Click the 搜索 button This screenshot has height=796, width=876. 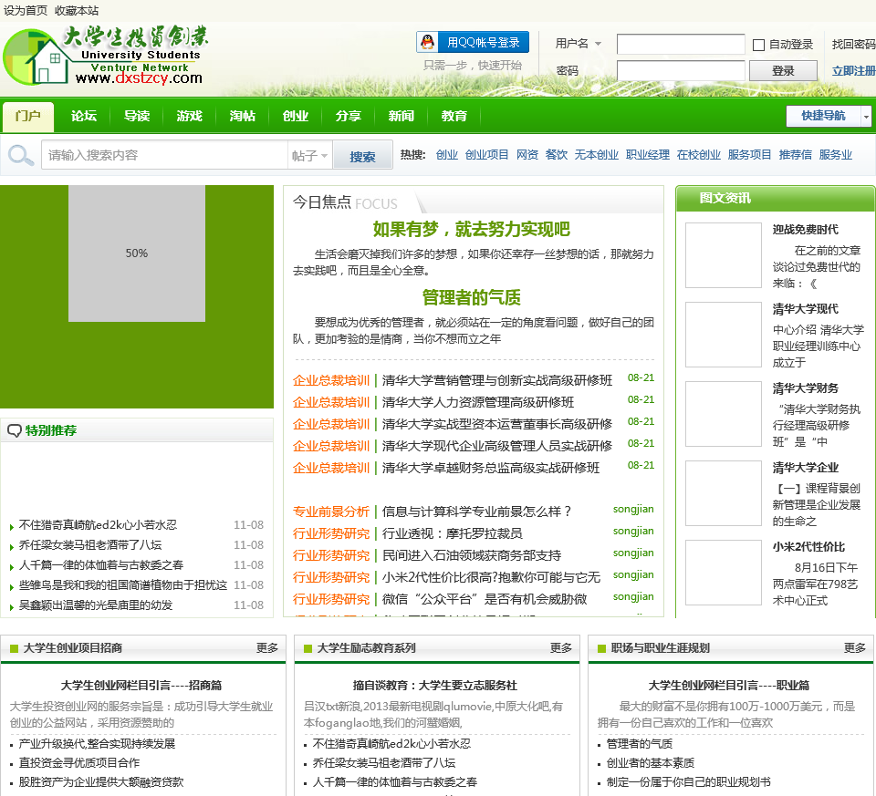pyautogui.click(x=362, y=157)
